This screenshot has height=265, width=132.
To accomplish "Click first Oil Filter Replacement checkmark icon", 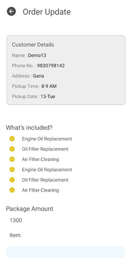I will coord(12,149).
